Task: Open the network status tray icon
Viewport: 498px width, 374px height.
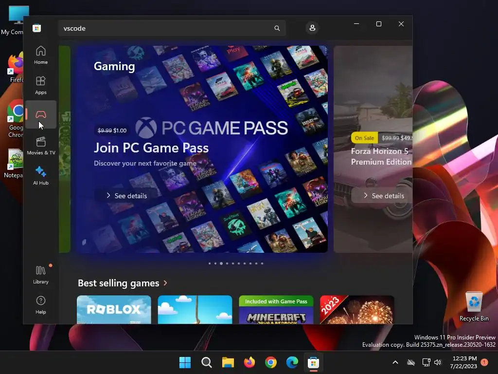Action: (426, 362)
